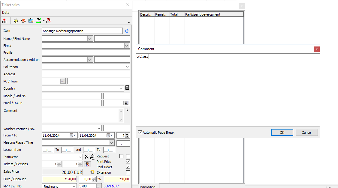The width and height of the screenshot is (338, 188).
Task: Open the From date calendar picker
Action: [73, 135]
